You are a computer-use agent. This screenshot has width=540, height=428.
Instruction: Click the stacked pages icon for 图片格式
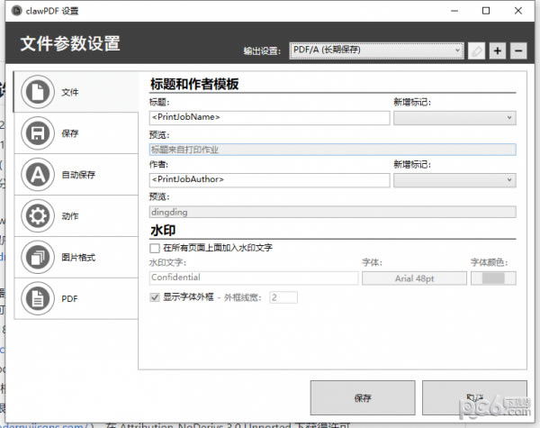(x=38, y=258)
